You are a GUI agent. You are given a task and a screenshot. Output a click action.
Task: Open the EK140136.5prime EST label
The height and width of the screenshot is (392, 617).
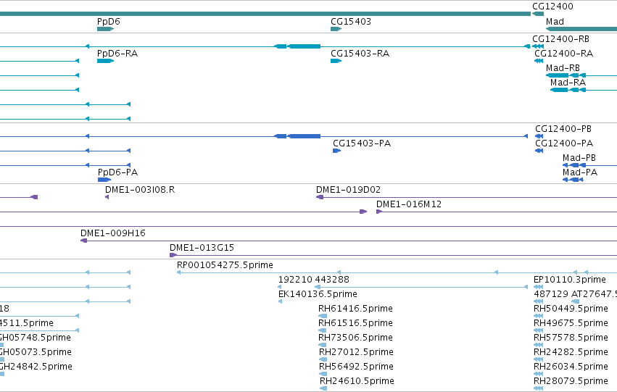pyautogui.click(x=318, y=294)
